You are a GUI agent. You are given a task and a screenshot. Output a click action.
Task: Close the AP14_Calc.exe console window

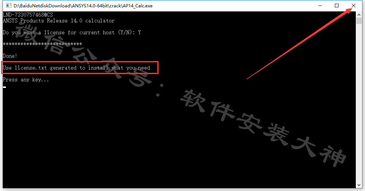click(353, 6)
